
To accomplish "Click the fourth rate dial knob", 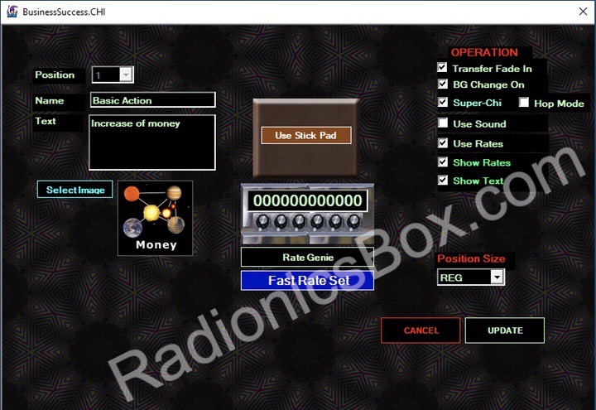I will tap(317, 222).
